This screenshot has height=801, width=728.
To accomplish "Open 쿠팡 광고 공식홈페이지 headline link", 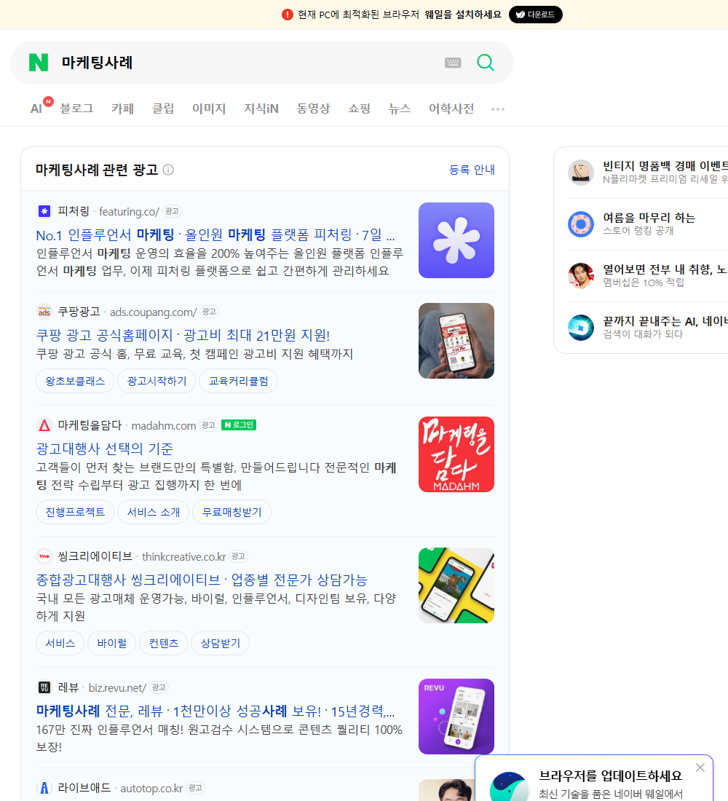I will tap(183, 335).
